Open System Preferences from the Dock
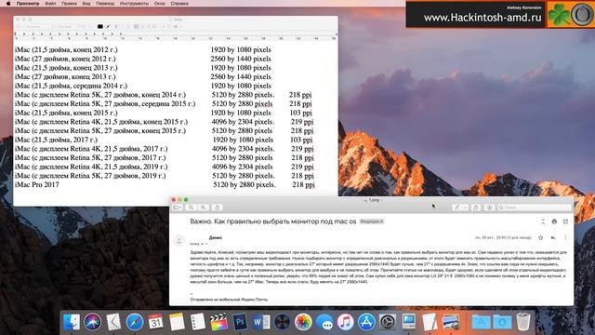595x335 pixels. [388, 322]
